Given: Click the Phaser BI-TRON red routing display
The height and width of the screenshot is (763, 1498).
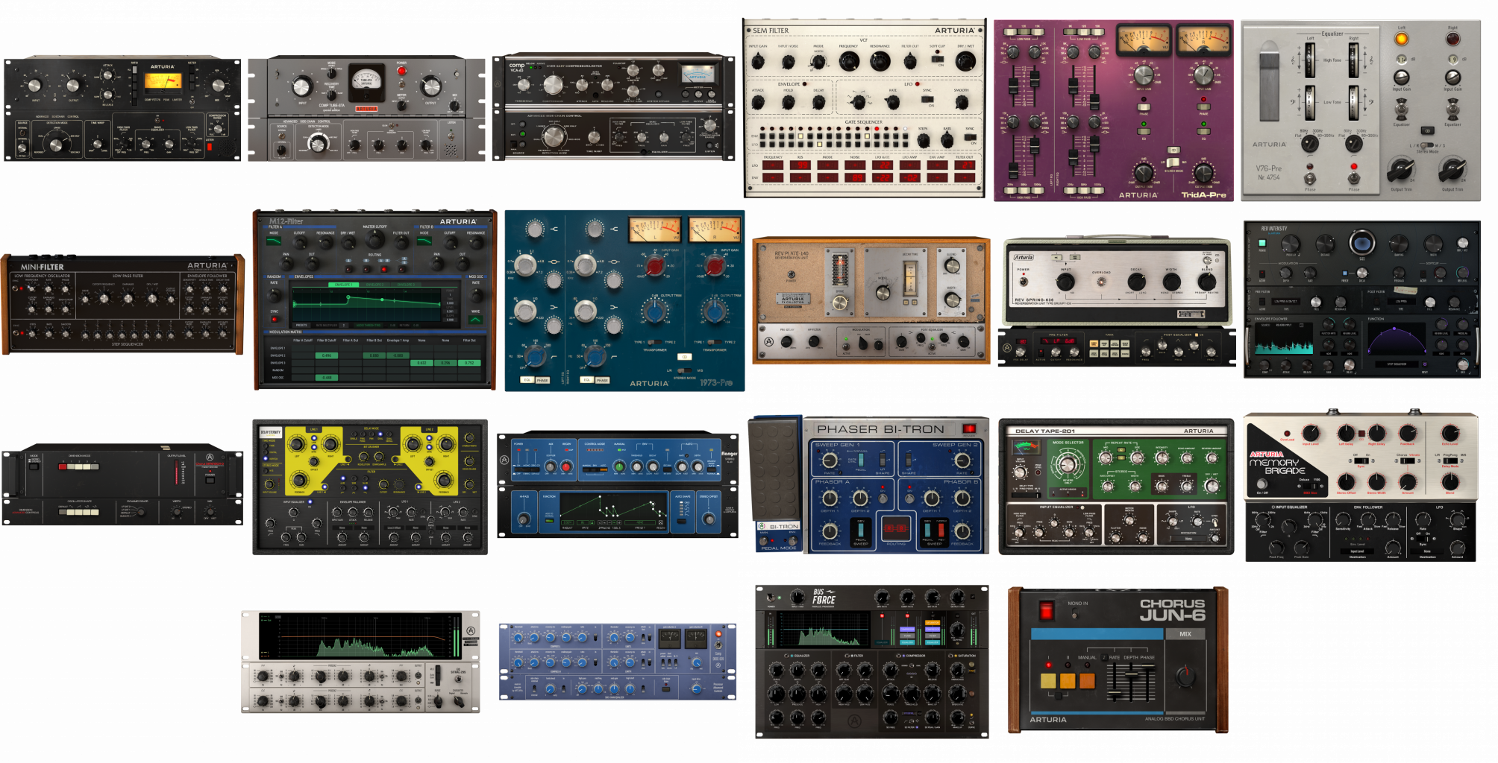Looking at the screenshot, I should point(896,528).
